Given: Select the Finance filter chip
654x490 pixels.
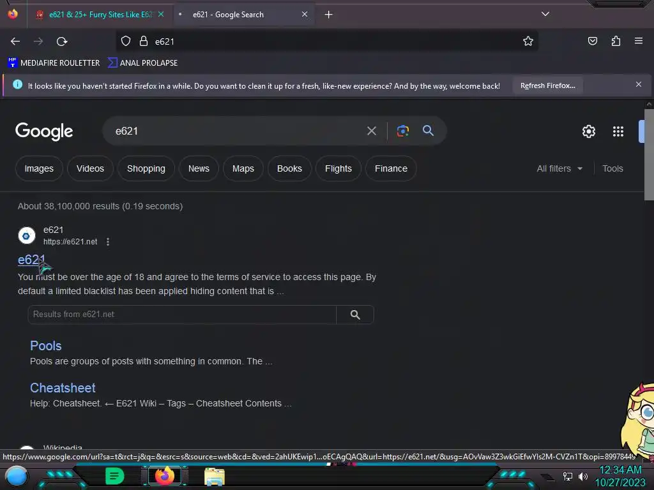Looking at the screenshot, I should click(391, 168).
